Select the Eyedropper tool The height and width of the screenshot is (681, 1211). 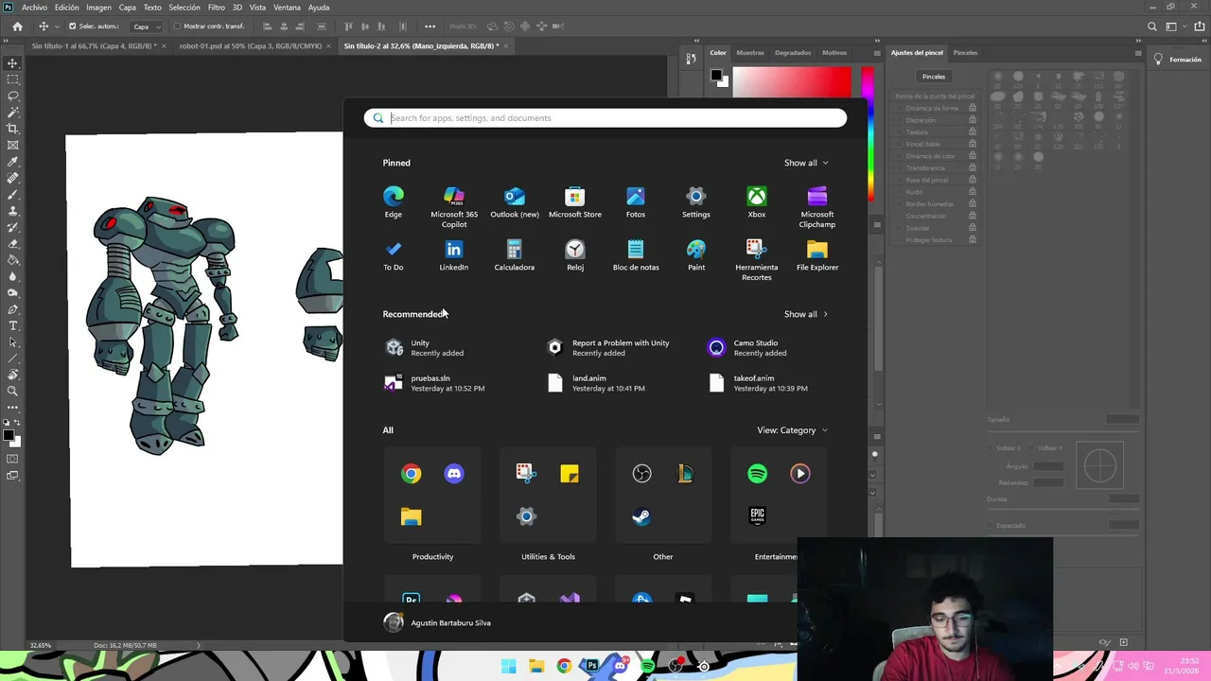[x=12, y=162]
